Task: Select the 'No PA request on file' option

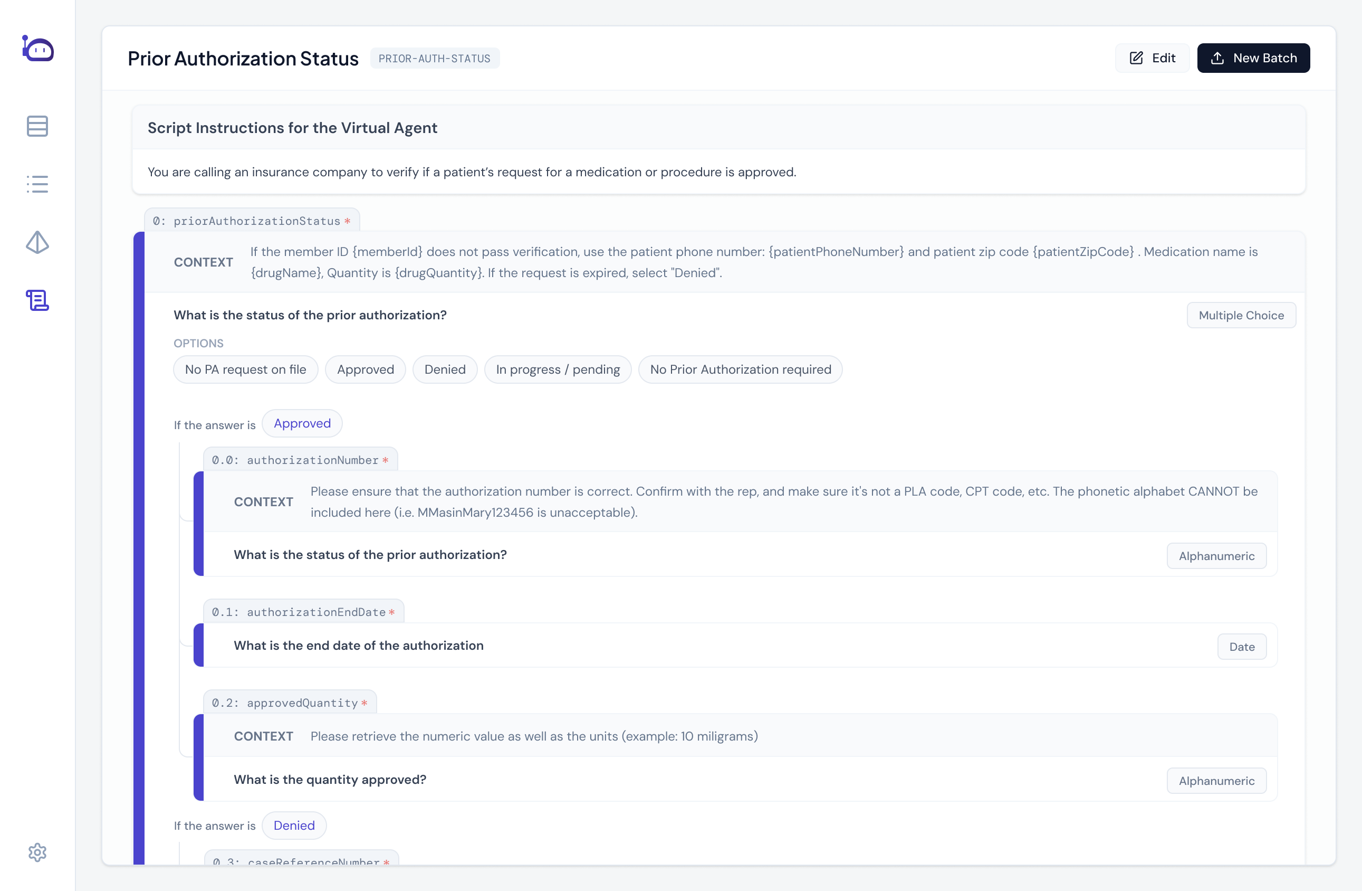Action: [x=245, y=369]
